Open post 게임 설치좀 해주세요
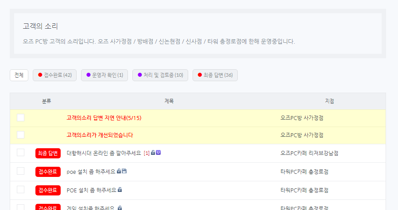Viewport: 398px width, 210px height. tap(91, 208)
